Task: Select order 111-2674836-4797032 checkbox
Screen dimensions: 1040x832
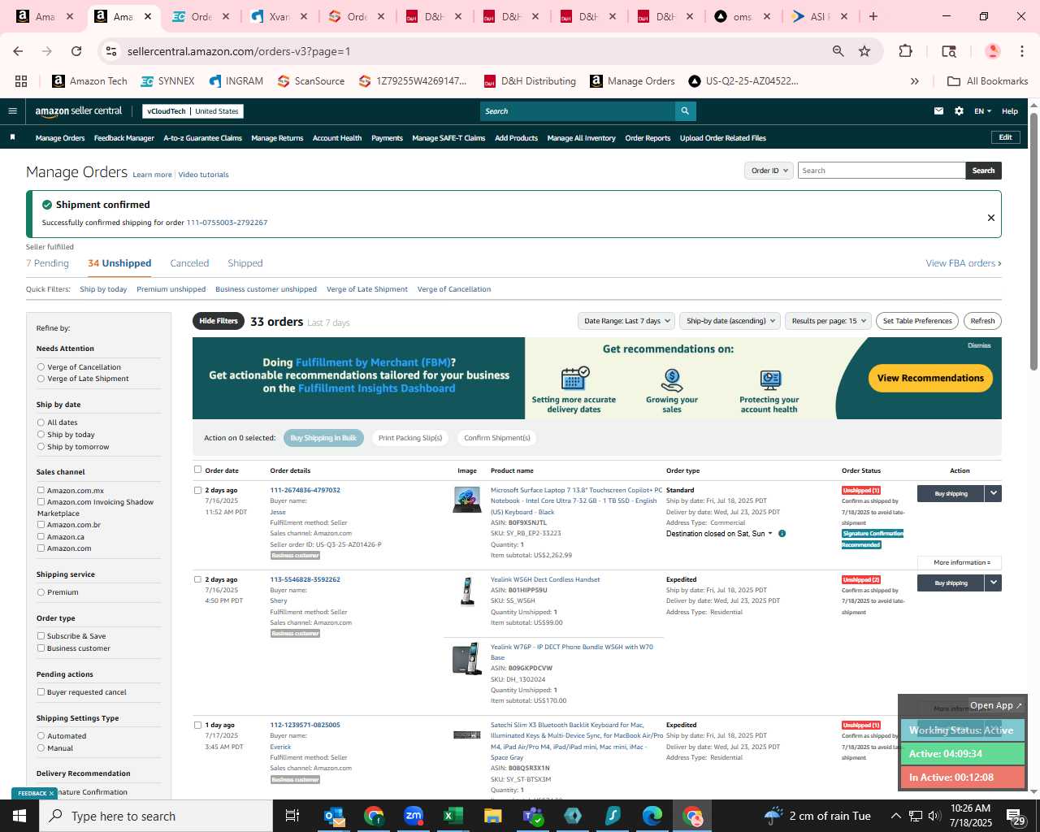Action: pos(197,490)
